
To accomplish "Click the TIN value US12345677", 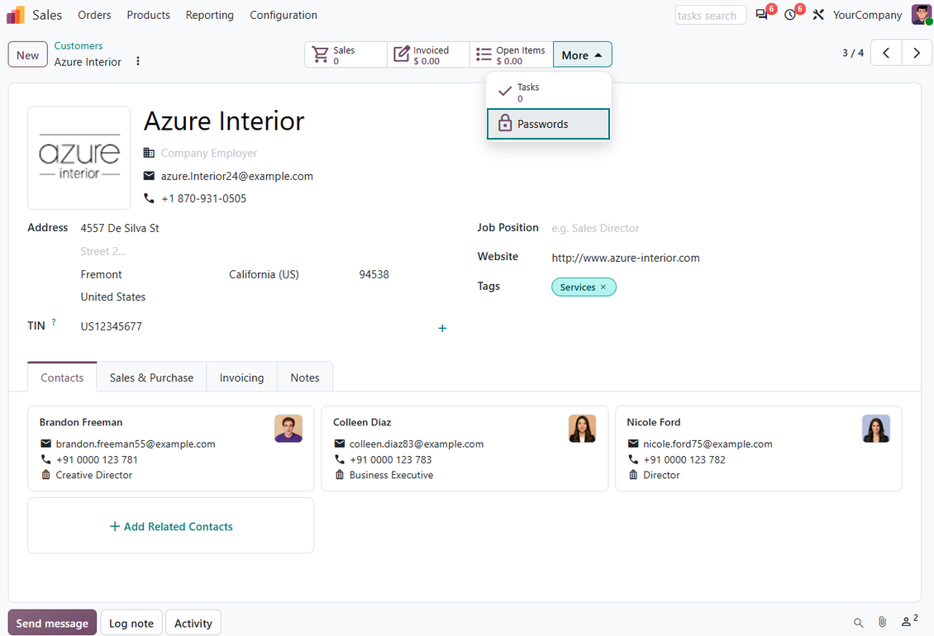I will point(112,326).
